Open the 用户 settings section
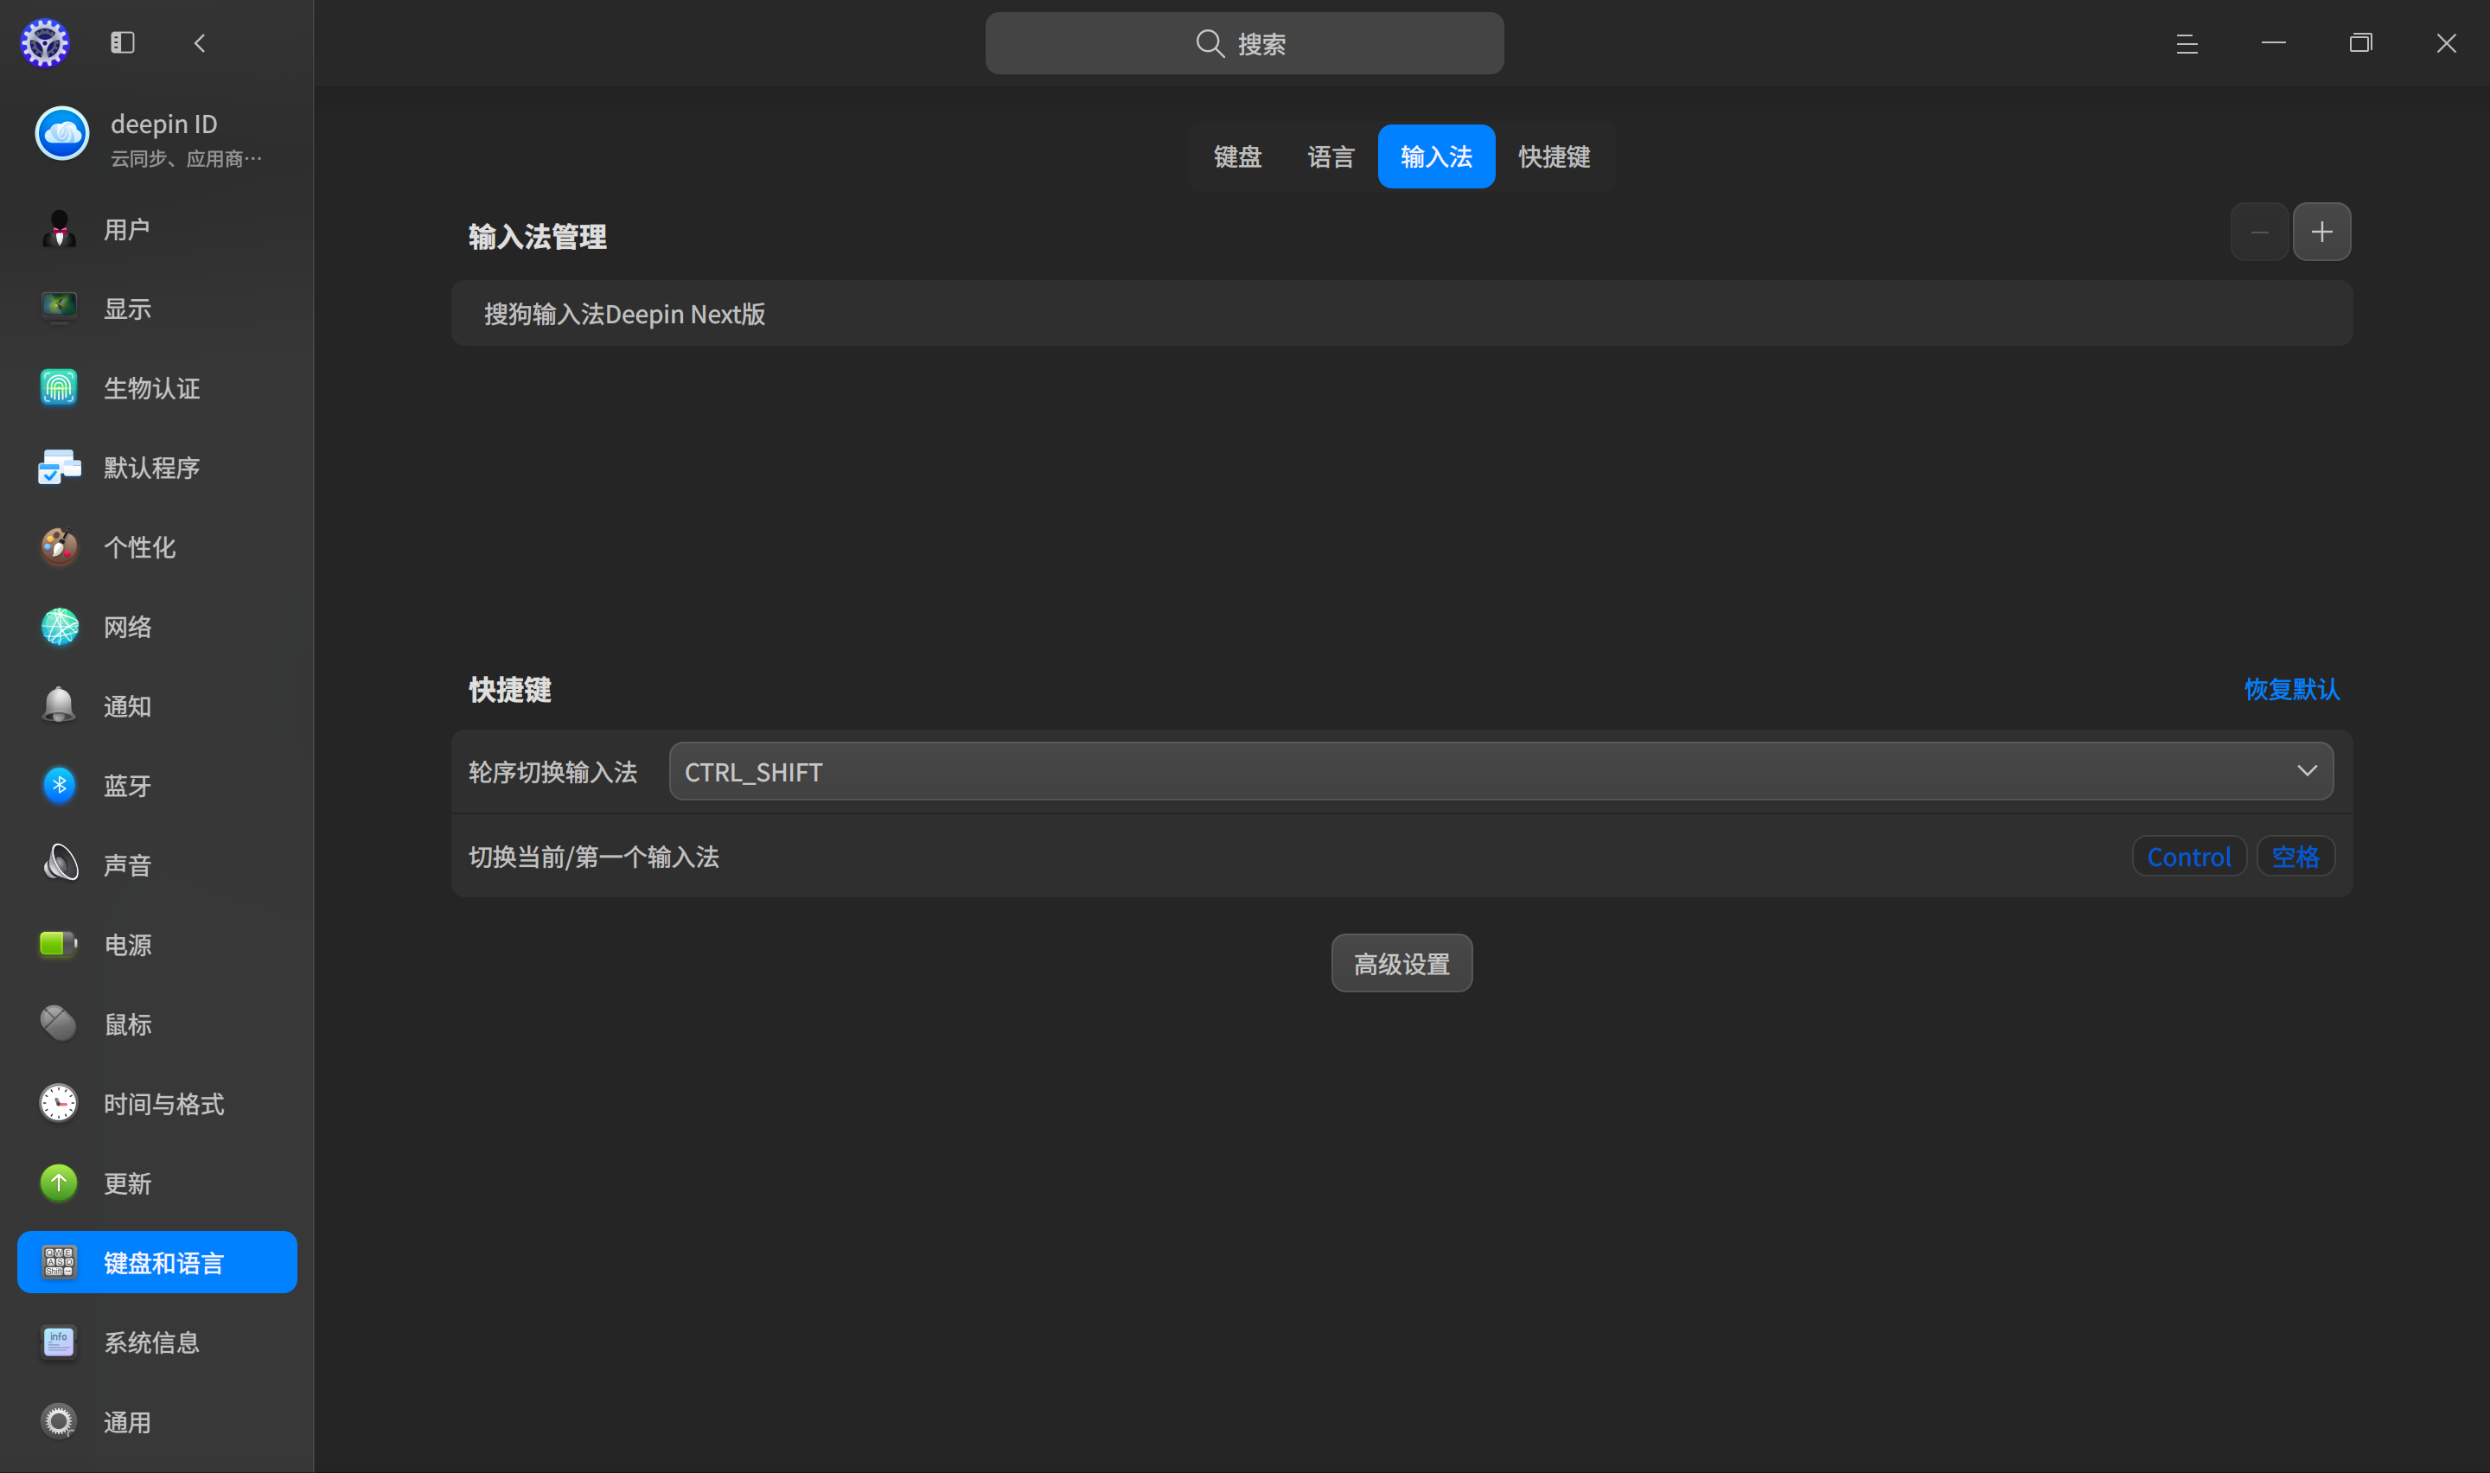This screenshot has width=2490, height=1473. tap(156, 229)
